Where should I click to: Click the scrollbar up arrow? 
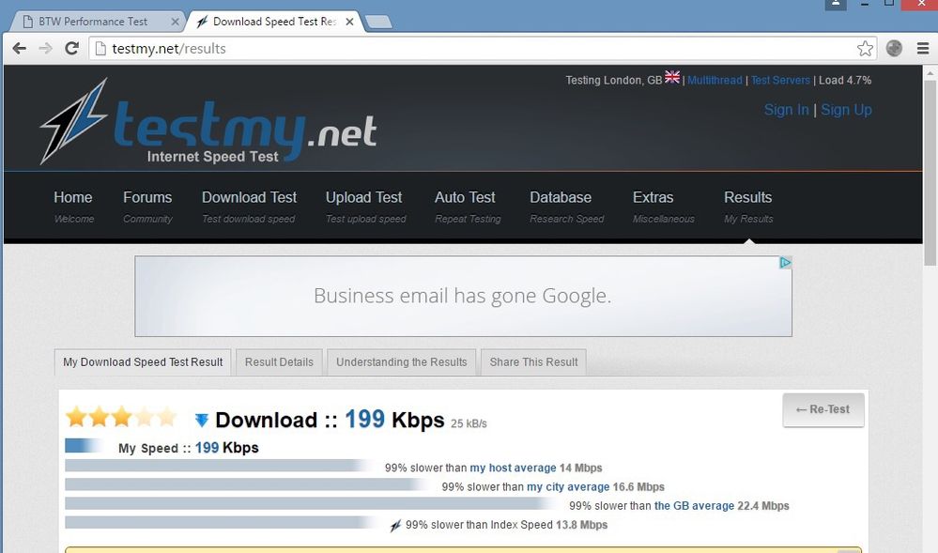pyautogui.click(x=930, y=73)
